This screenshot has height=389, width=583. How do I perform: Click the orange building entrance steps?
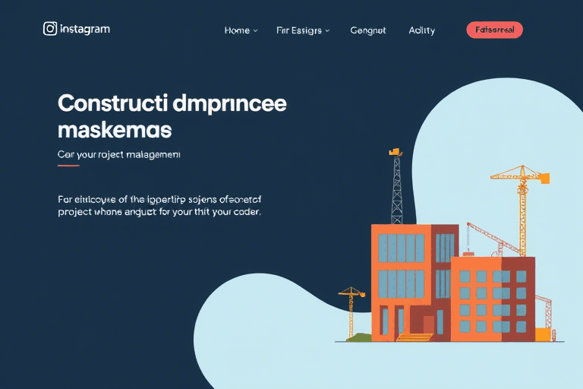(x=414, y=336)
